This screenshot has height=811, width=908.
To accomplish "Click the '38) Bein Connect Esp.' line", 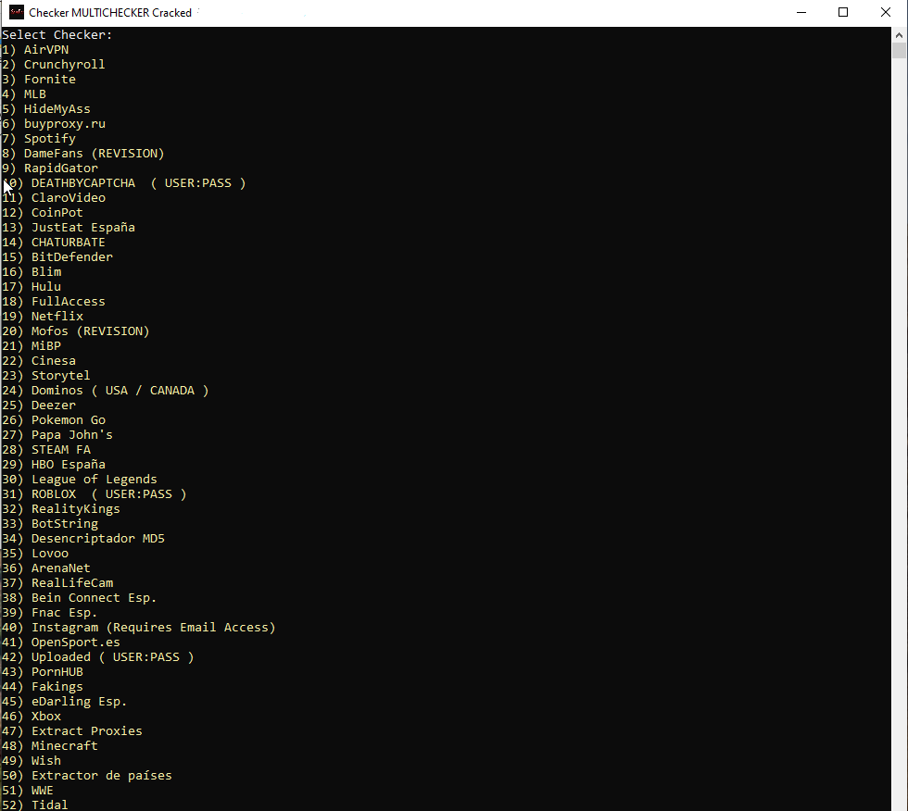I will point(80,597).
